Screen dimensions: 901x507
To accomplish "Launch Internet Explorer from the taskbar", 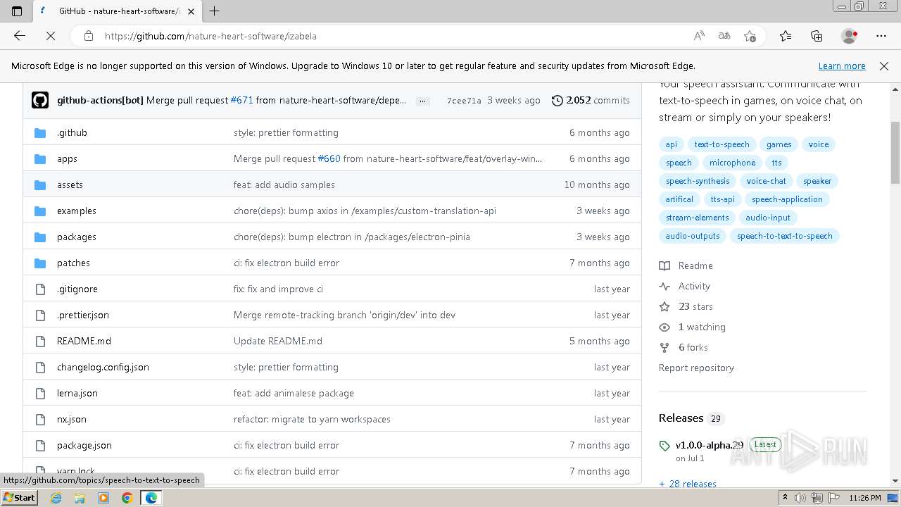I will tap(56, 498).
